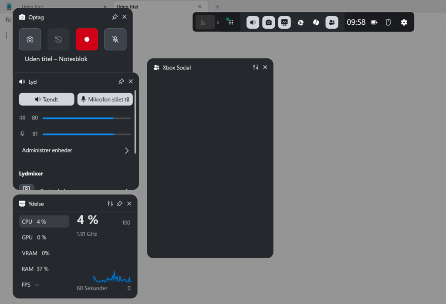The image size is (446, 304).
Task: Open the widget menu grid icon
Action: [x=230, y=22]
